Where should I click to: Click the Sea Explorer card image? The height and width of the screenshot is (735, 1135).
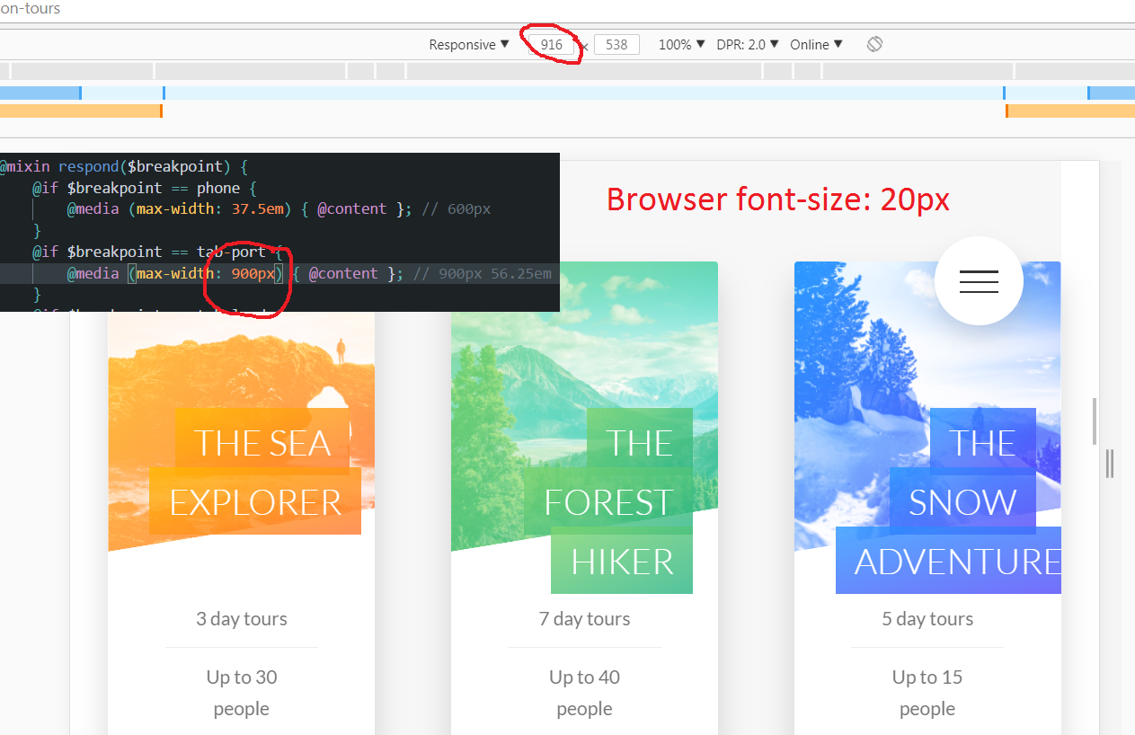(241, 431)
